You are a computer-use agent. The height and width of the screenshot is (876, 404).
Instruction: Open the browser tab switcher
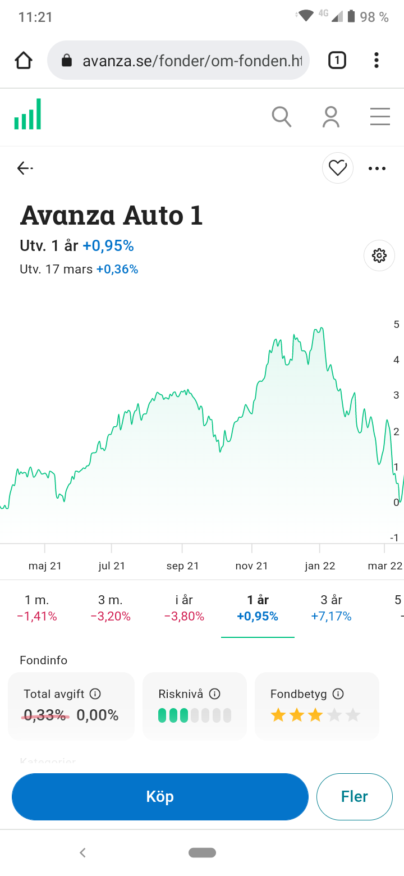tap(337, 60)
